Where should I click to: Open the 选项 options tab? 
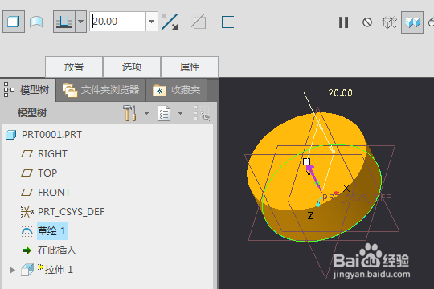point(132,67)
